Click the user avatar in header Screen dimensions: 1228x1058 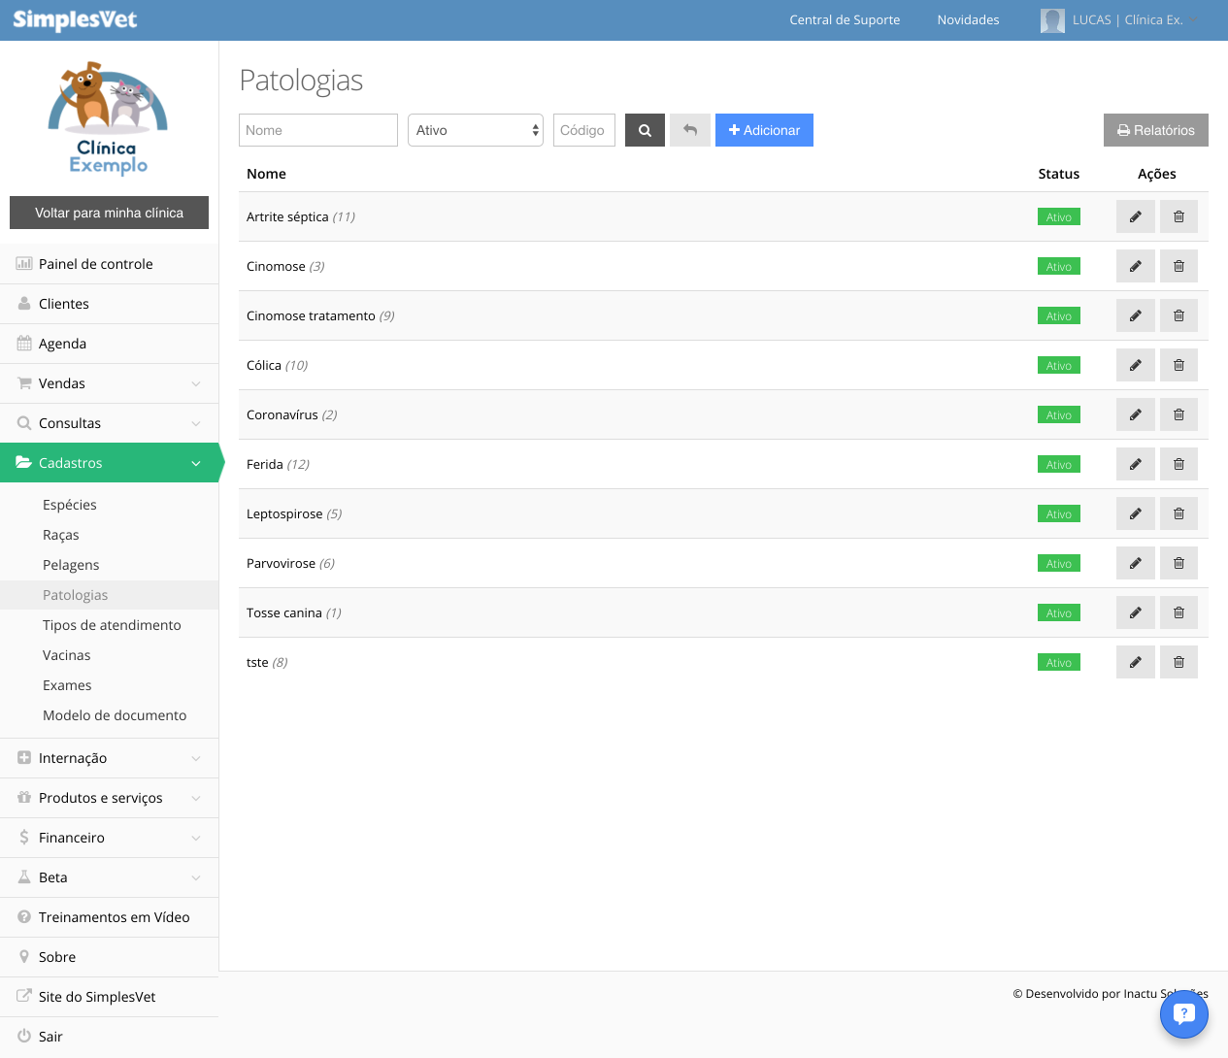point(1052,20)
